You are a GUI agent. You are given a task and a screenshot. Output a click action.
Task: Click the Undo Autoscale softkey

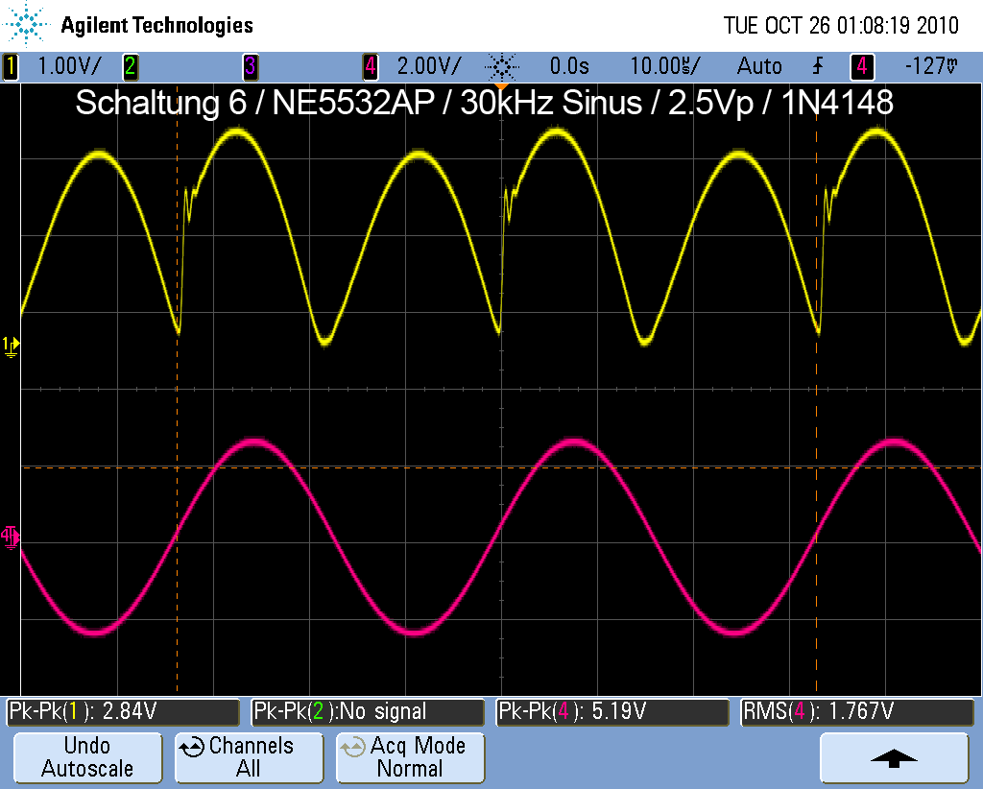pyautogui.click(x=87, y=757)
